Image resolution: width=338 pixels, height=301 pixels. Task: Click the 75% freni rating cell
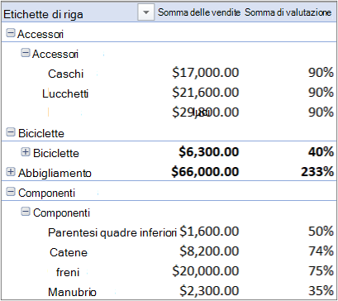point(321,271)
